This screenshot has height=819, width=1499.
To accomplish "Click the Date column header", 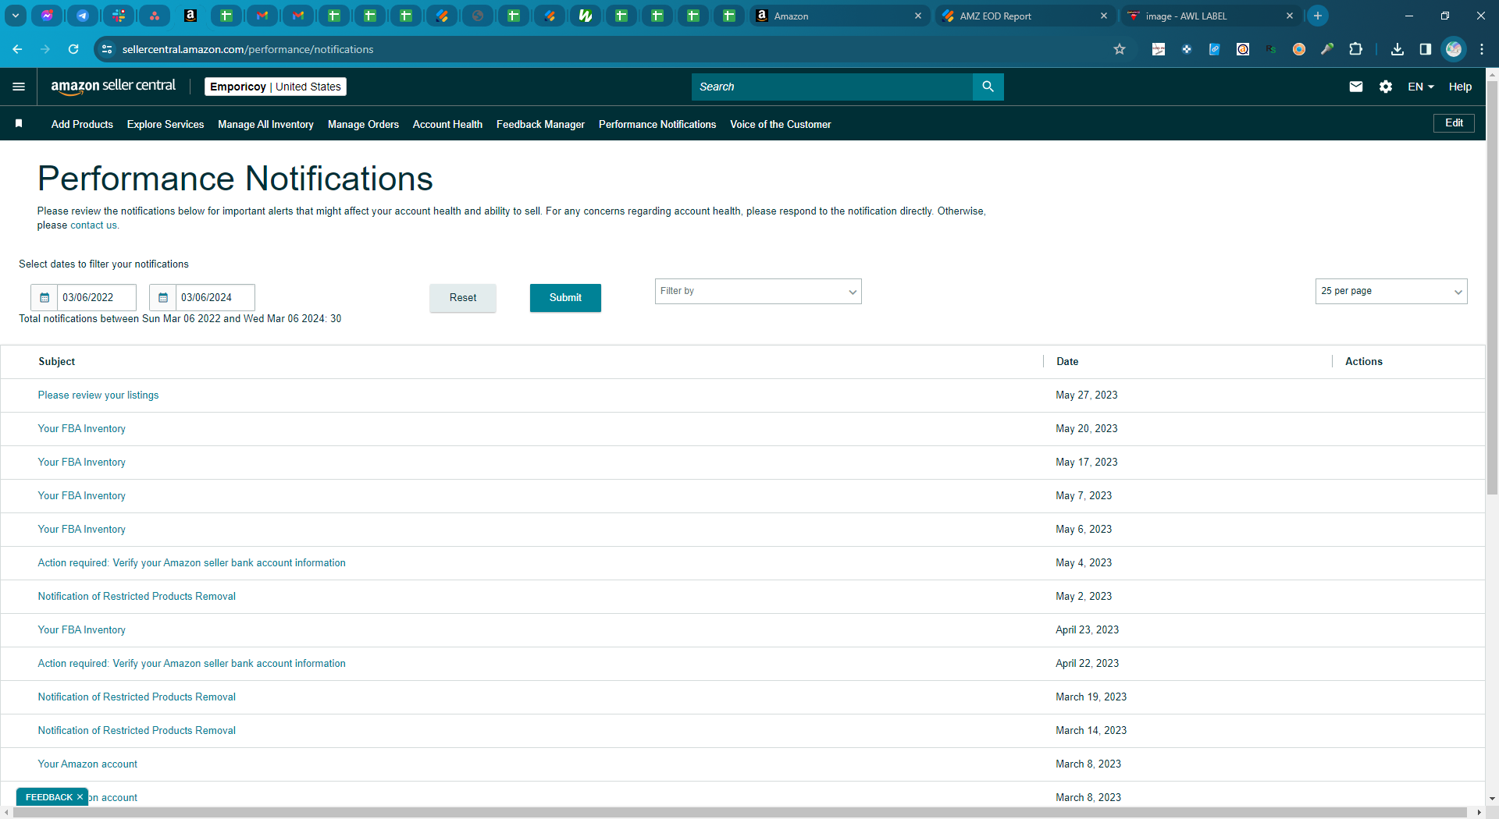I will (1067, 362).
